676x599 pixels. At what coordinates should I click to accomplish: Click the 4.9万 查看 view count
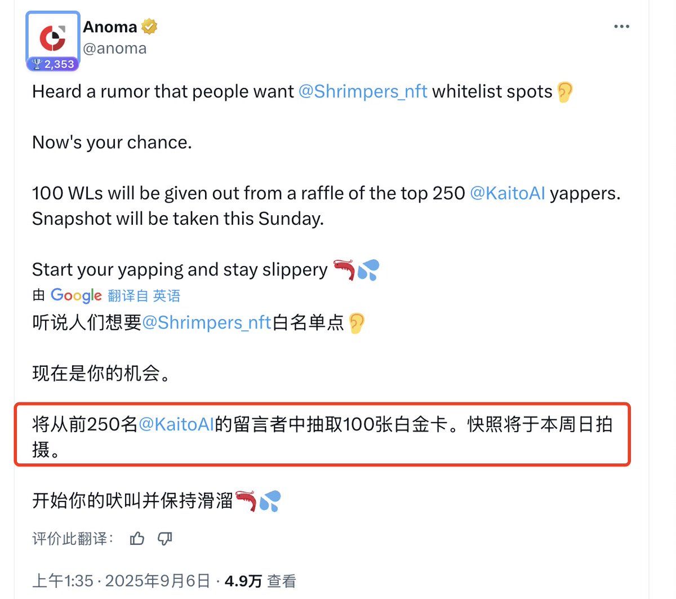(260, 581)
